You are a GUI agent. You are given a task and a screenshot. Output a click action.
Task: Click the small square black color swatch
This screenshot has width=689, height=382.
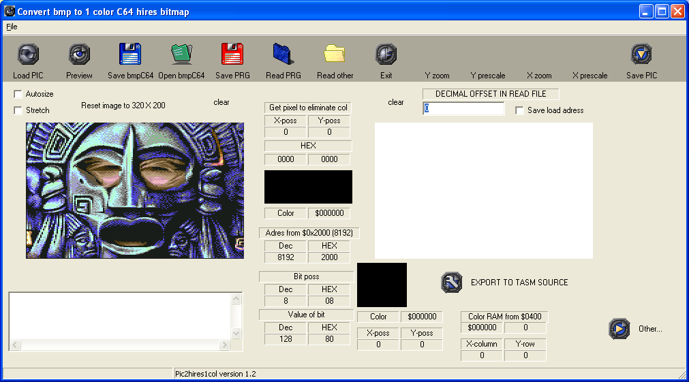382,285
